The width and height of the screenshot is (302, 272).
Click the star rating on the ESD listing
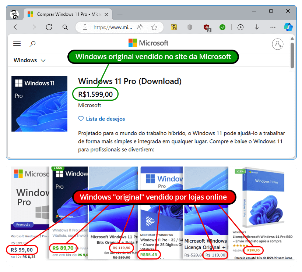[x=240, y=246]
